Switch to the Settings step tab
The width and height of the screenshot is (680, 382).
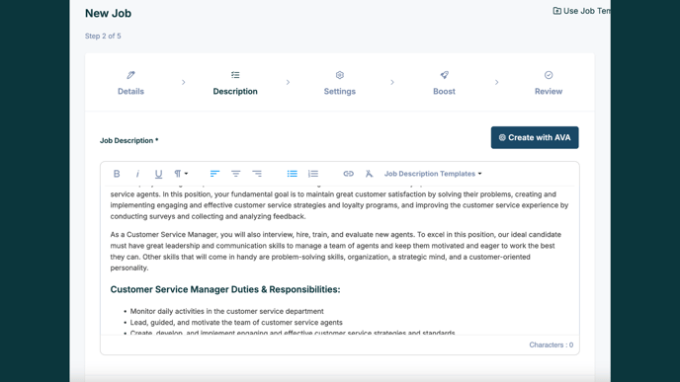[x=340, y=83]
